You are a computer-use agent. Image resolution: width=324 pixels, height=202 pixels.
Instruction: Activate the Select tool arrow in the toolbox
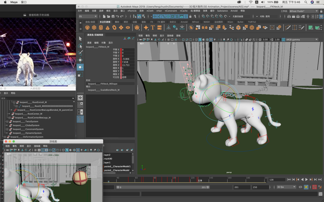pyautogui.click(x=80, y=39)
